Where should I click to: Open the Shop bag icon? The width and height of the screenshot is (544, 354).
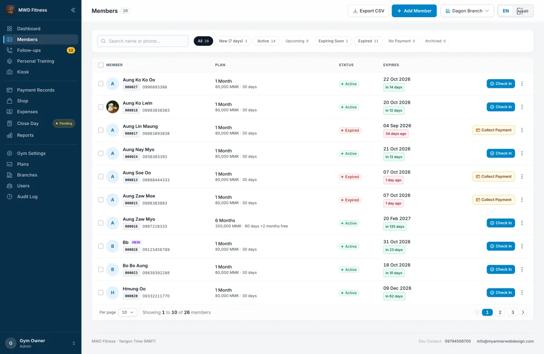[x=10, y=101]
